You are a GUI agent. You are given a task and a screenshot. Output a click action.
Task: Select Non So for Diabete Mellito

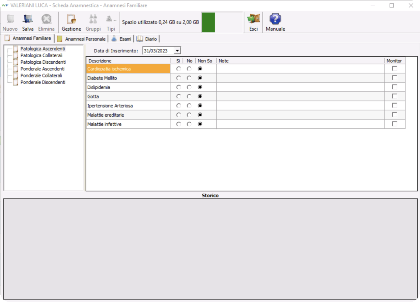(200, 78)
